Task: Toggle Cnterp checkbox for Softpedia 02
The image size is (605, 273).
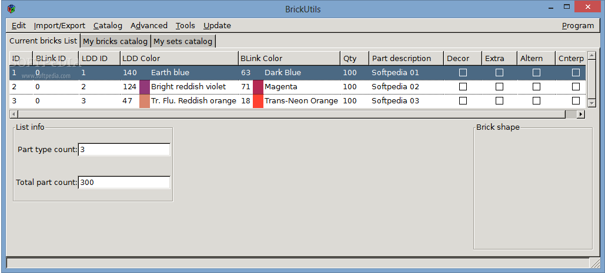Action: tap(576, 87)
